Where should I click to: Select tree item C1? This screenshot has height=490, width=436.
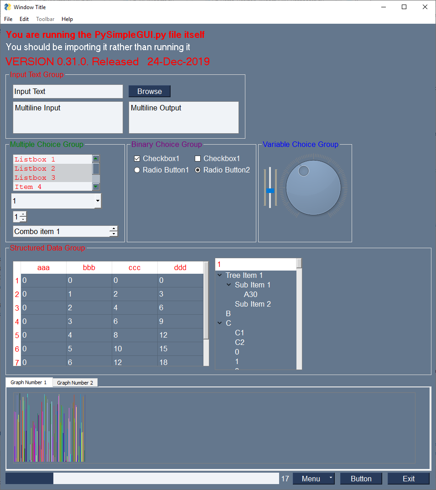click(239, 333)
